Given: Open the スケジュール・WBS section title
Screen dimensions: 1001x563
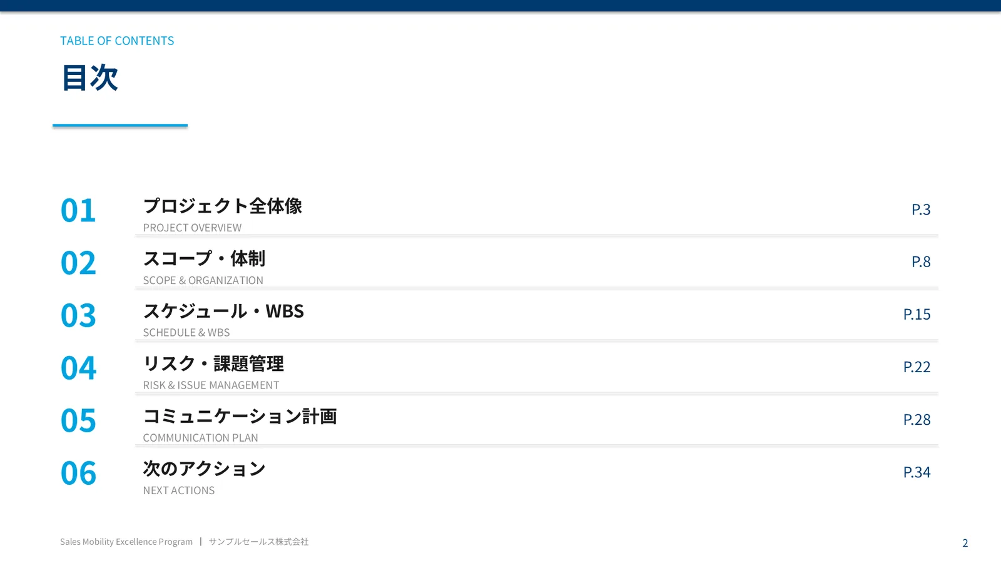Looking at the screenshot, I should [x=223, y=311].
